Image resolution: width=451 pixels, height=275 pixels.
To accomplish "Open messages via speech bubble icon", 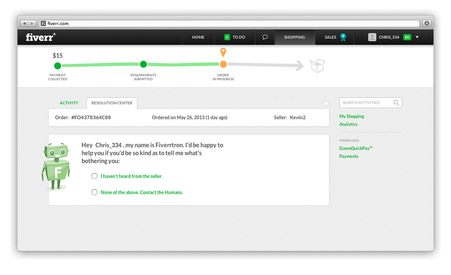I will pyautogui.click(x=265, y=37).
